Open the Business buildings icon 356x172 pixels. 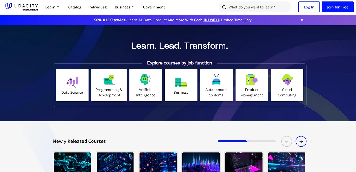[x=181, y=82]
